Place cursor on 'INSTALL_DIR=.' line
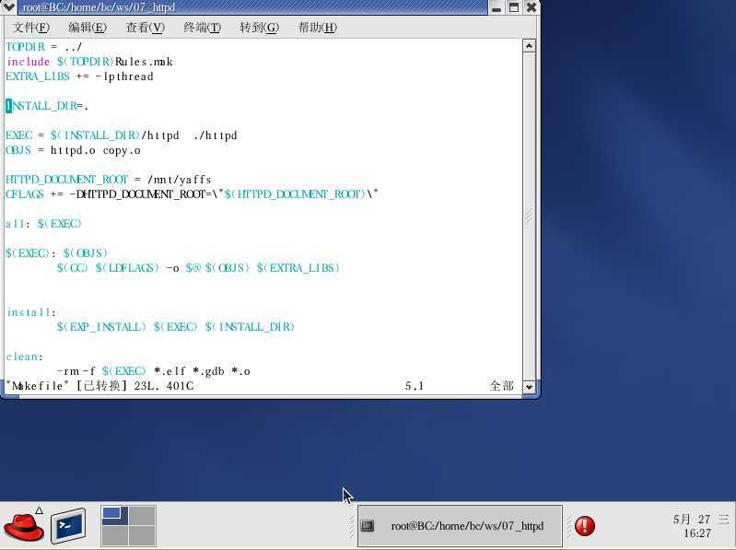Viewport: 736px width, 550px height. pyautogui.click(x=47, y=106)
